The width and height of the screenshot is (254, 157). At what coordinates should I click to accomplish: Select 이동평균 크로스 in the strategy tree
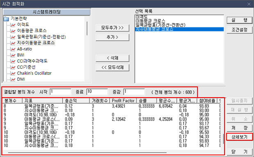click(x=32, y=31)
